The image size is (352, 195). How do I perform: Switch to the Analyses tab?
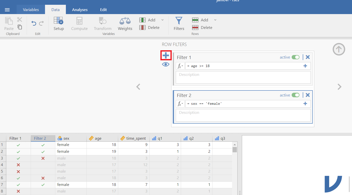[x=80, y=10]
